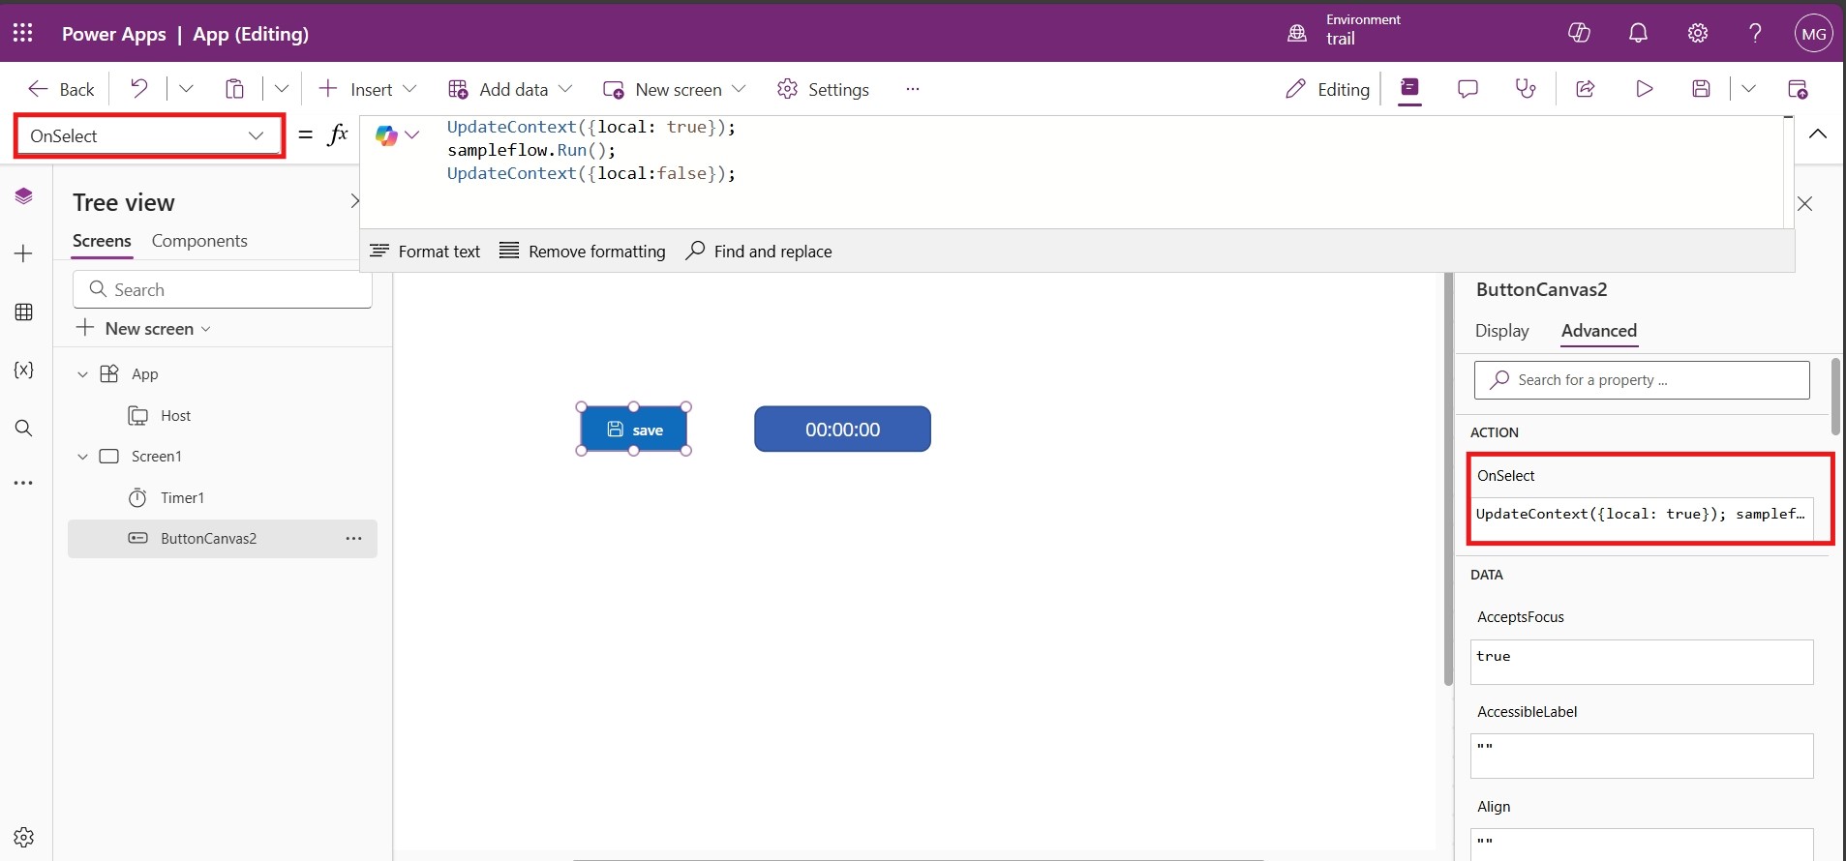
Task: Click the Format text button
Action: tap(425, 252)
